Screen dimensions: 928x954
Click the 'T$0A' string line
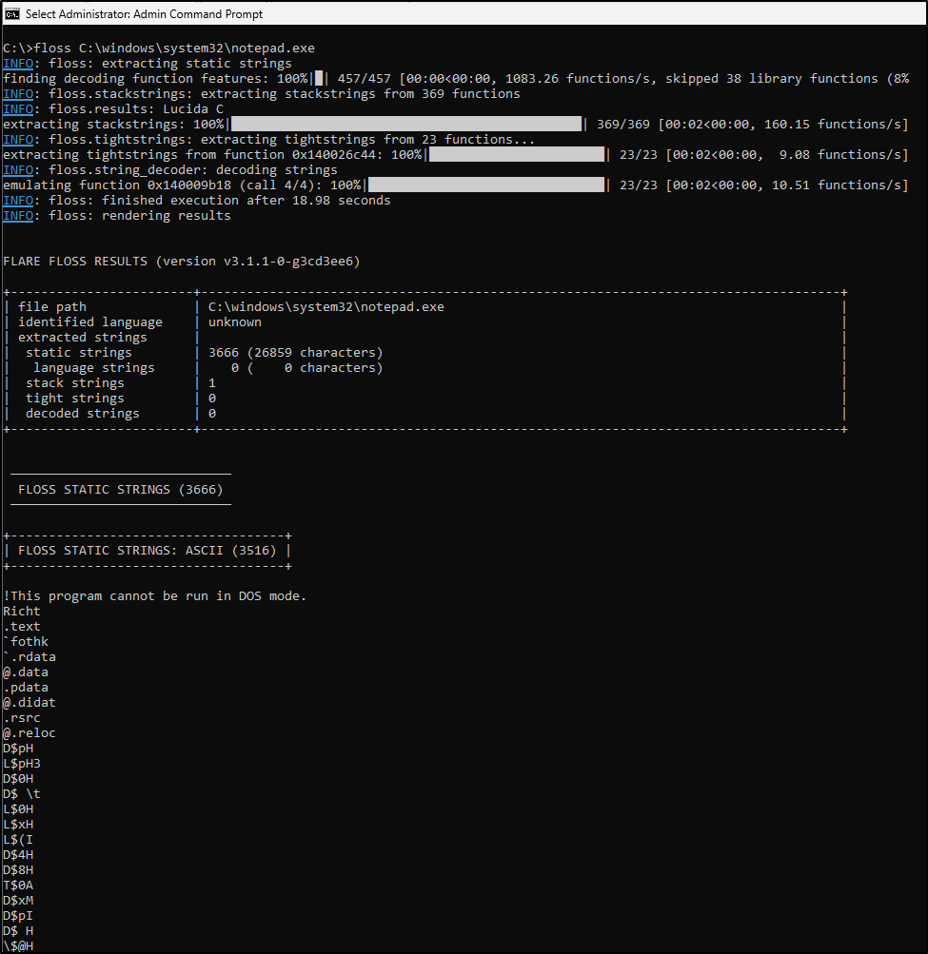(x=18, y=885)
